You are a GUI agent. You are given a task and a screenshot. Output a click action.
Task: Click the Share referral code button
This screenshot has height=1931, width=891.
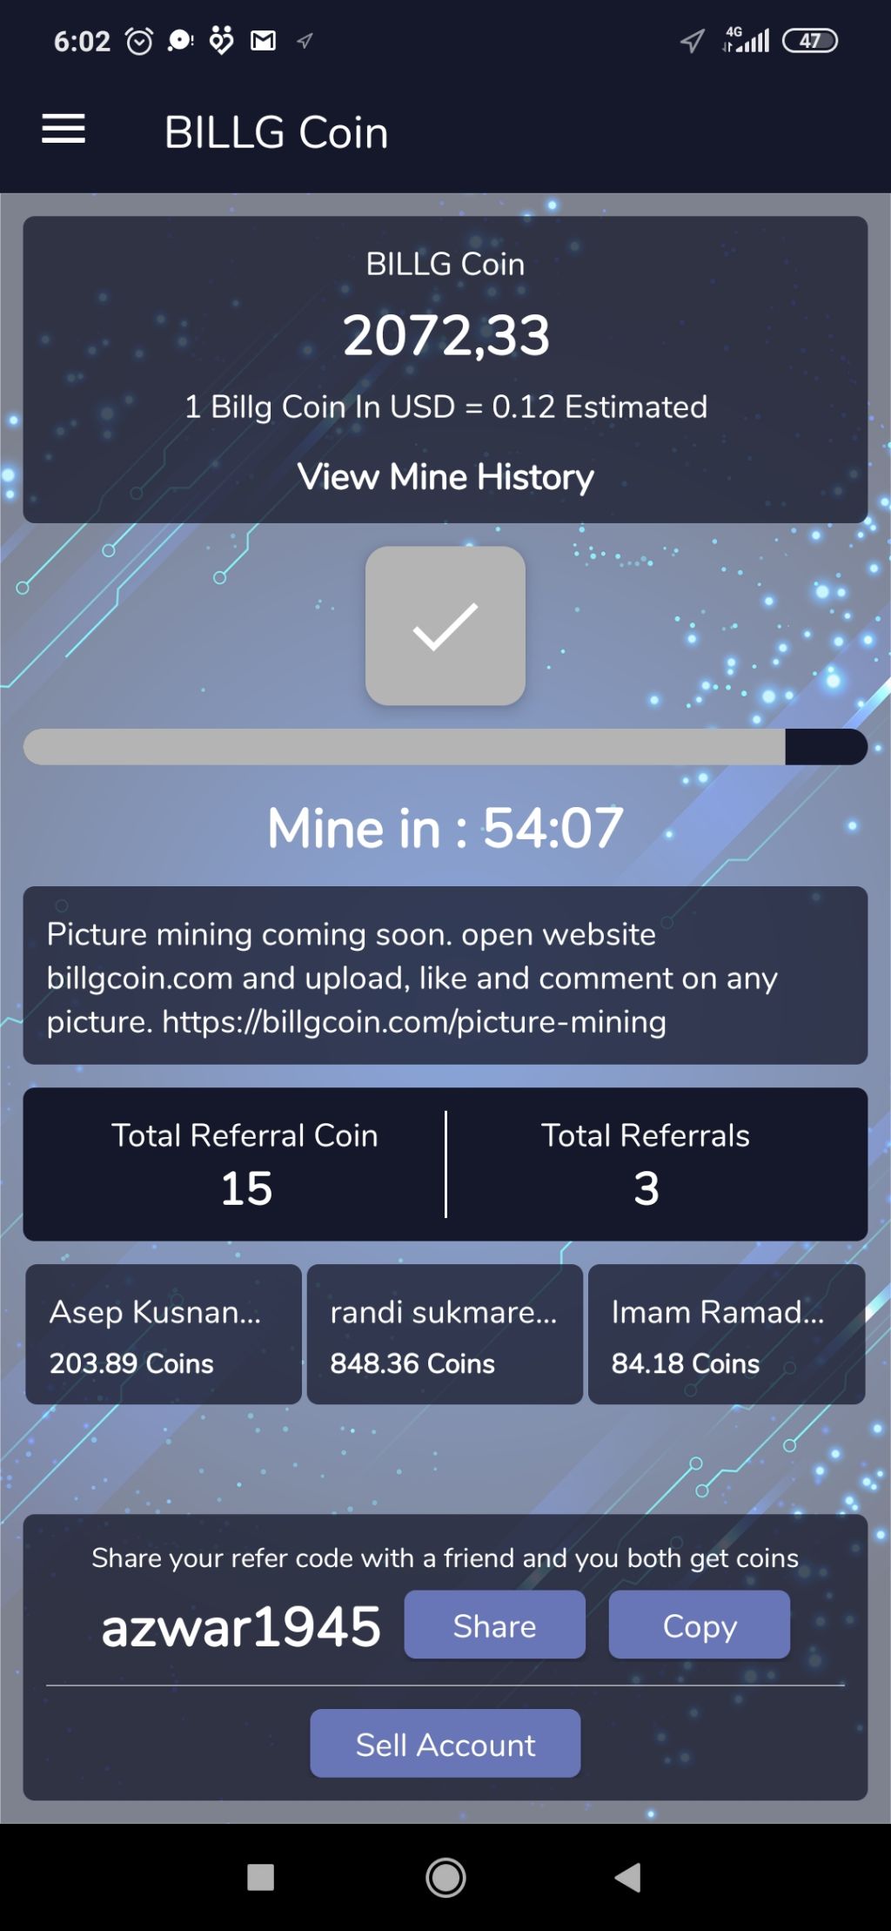click(494, 1625)
